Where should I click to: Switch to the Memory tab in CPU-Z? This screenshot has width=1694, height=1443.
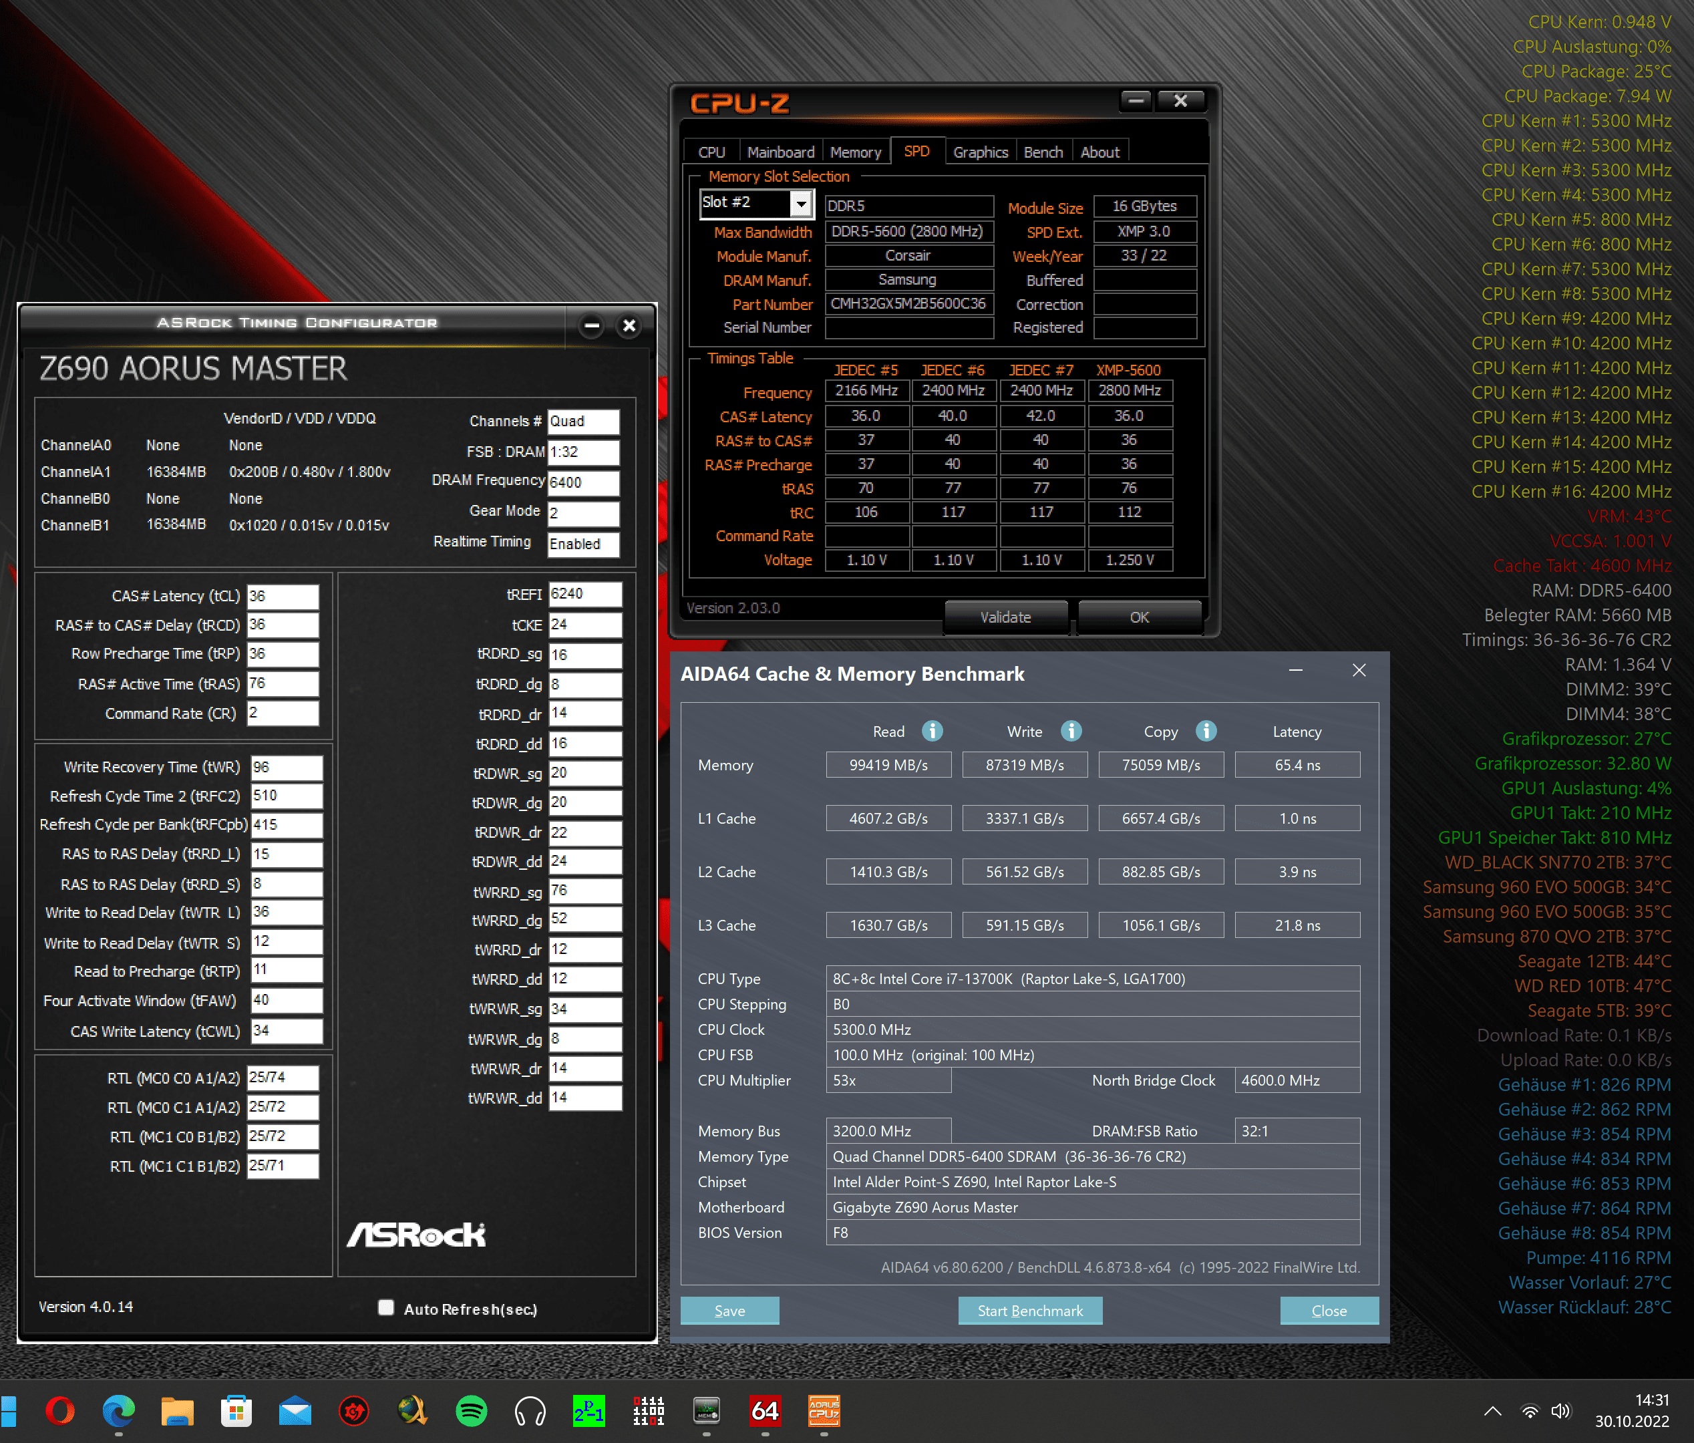855,152
